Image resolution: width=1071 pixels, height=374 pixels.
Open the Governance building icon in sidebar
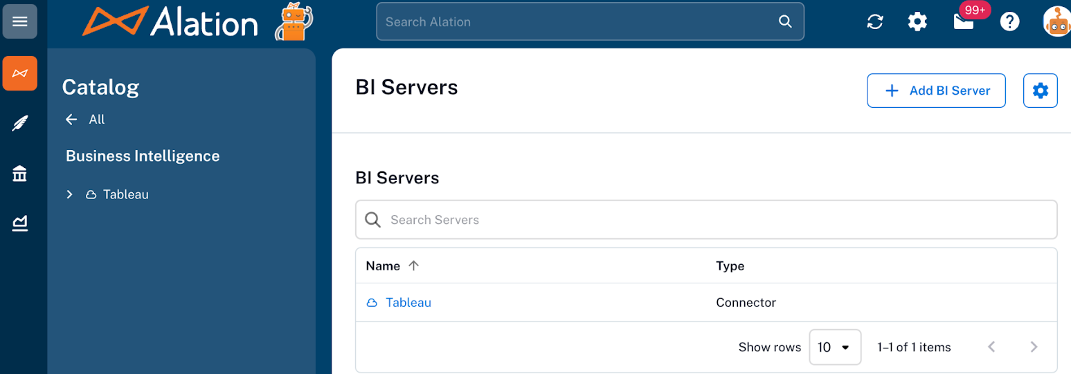pos(20,174)
